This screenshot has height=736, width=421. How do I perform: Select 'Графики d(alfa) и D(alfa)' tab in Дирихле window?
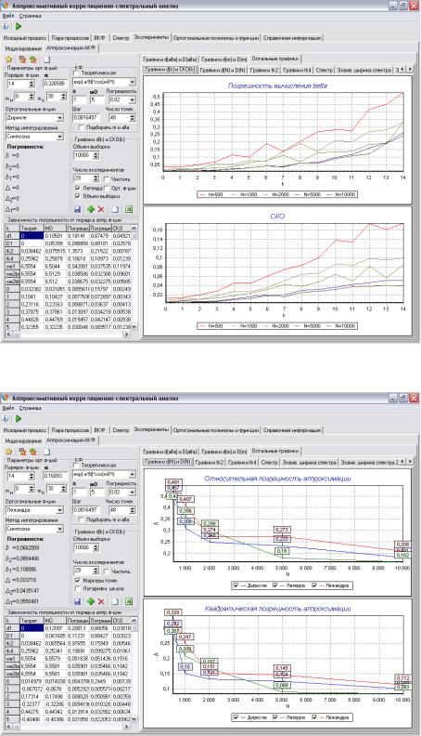169,59
